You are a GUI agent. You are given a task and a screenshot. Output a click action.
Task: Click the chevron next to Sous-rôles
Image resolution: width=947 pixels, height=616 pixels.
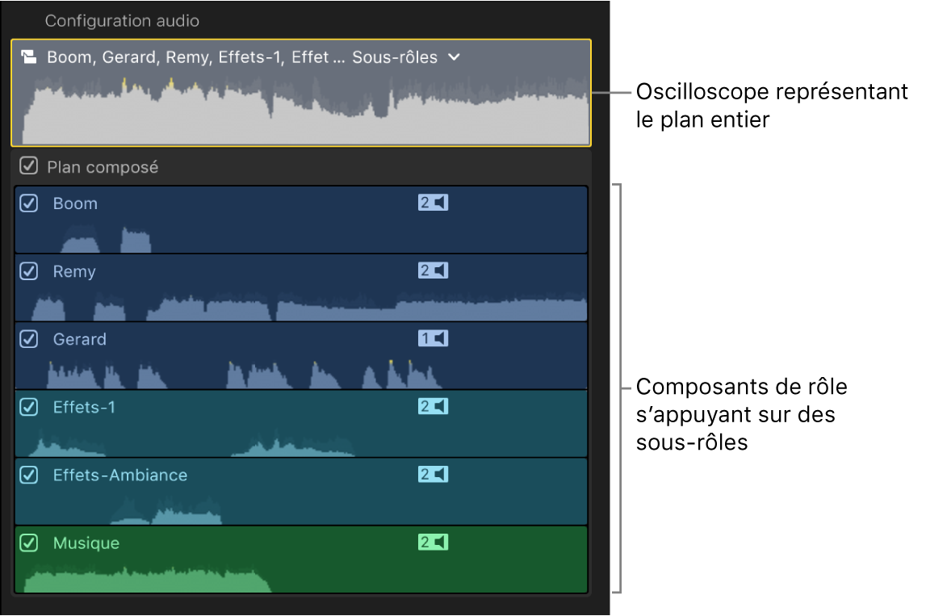click(453, 57)
